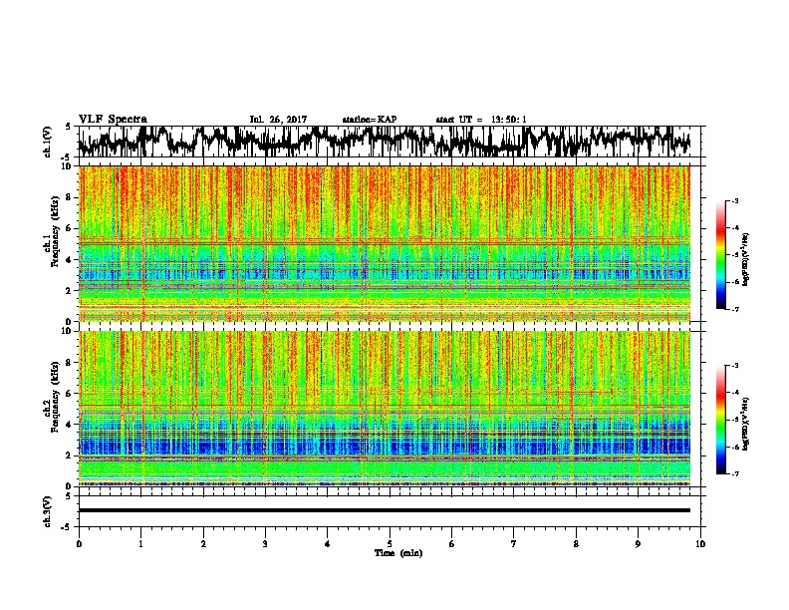The height and width of the screenshot is (610, 789).
Task: Click the ch.1 PSD color scale bar
Action: point(721,255)
